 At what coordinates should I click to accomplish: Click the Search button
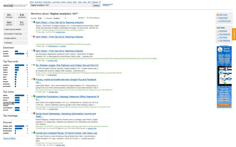96,5
